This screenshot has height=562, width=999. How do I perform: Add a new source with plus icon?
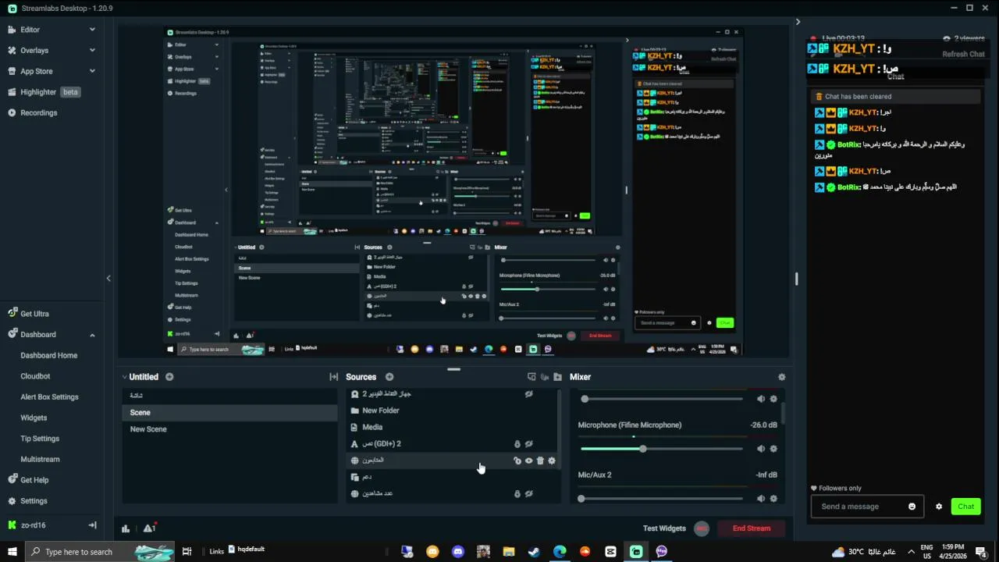[389, 377]
